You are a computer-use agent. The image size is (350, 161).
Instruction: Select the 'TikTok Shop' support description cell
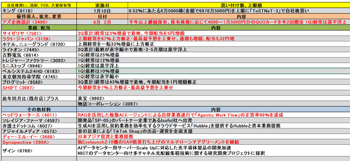pos(213,131)
